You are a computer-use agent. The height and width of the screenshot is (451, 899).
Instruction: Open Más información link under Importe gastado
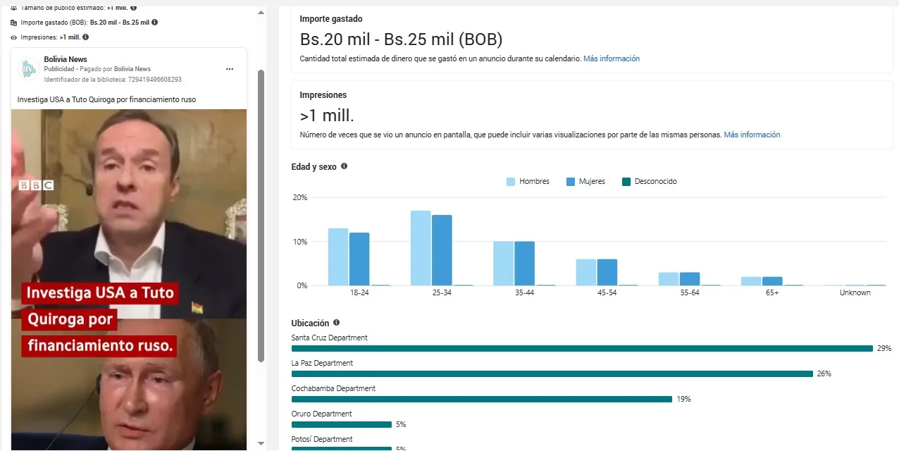pos(612,58)
